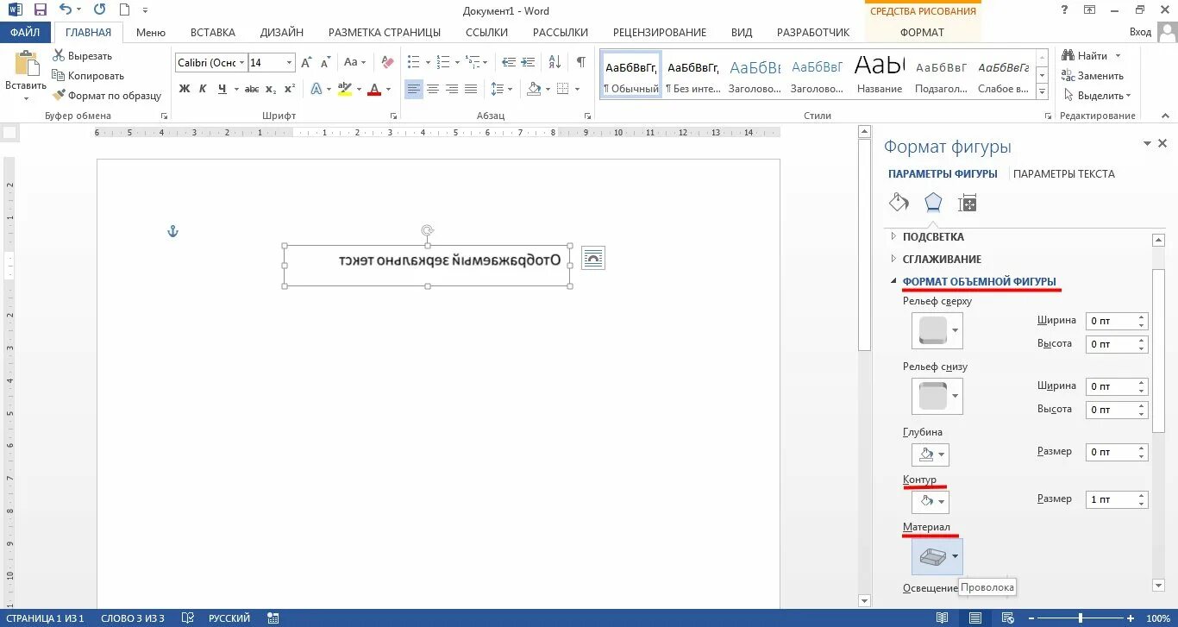Apply the Название style thumbnail
The image size is (1178, 627).
(x=880, y=73)
